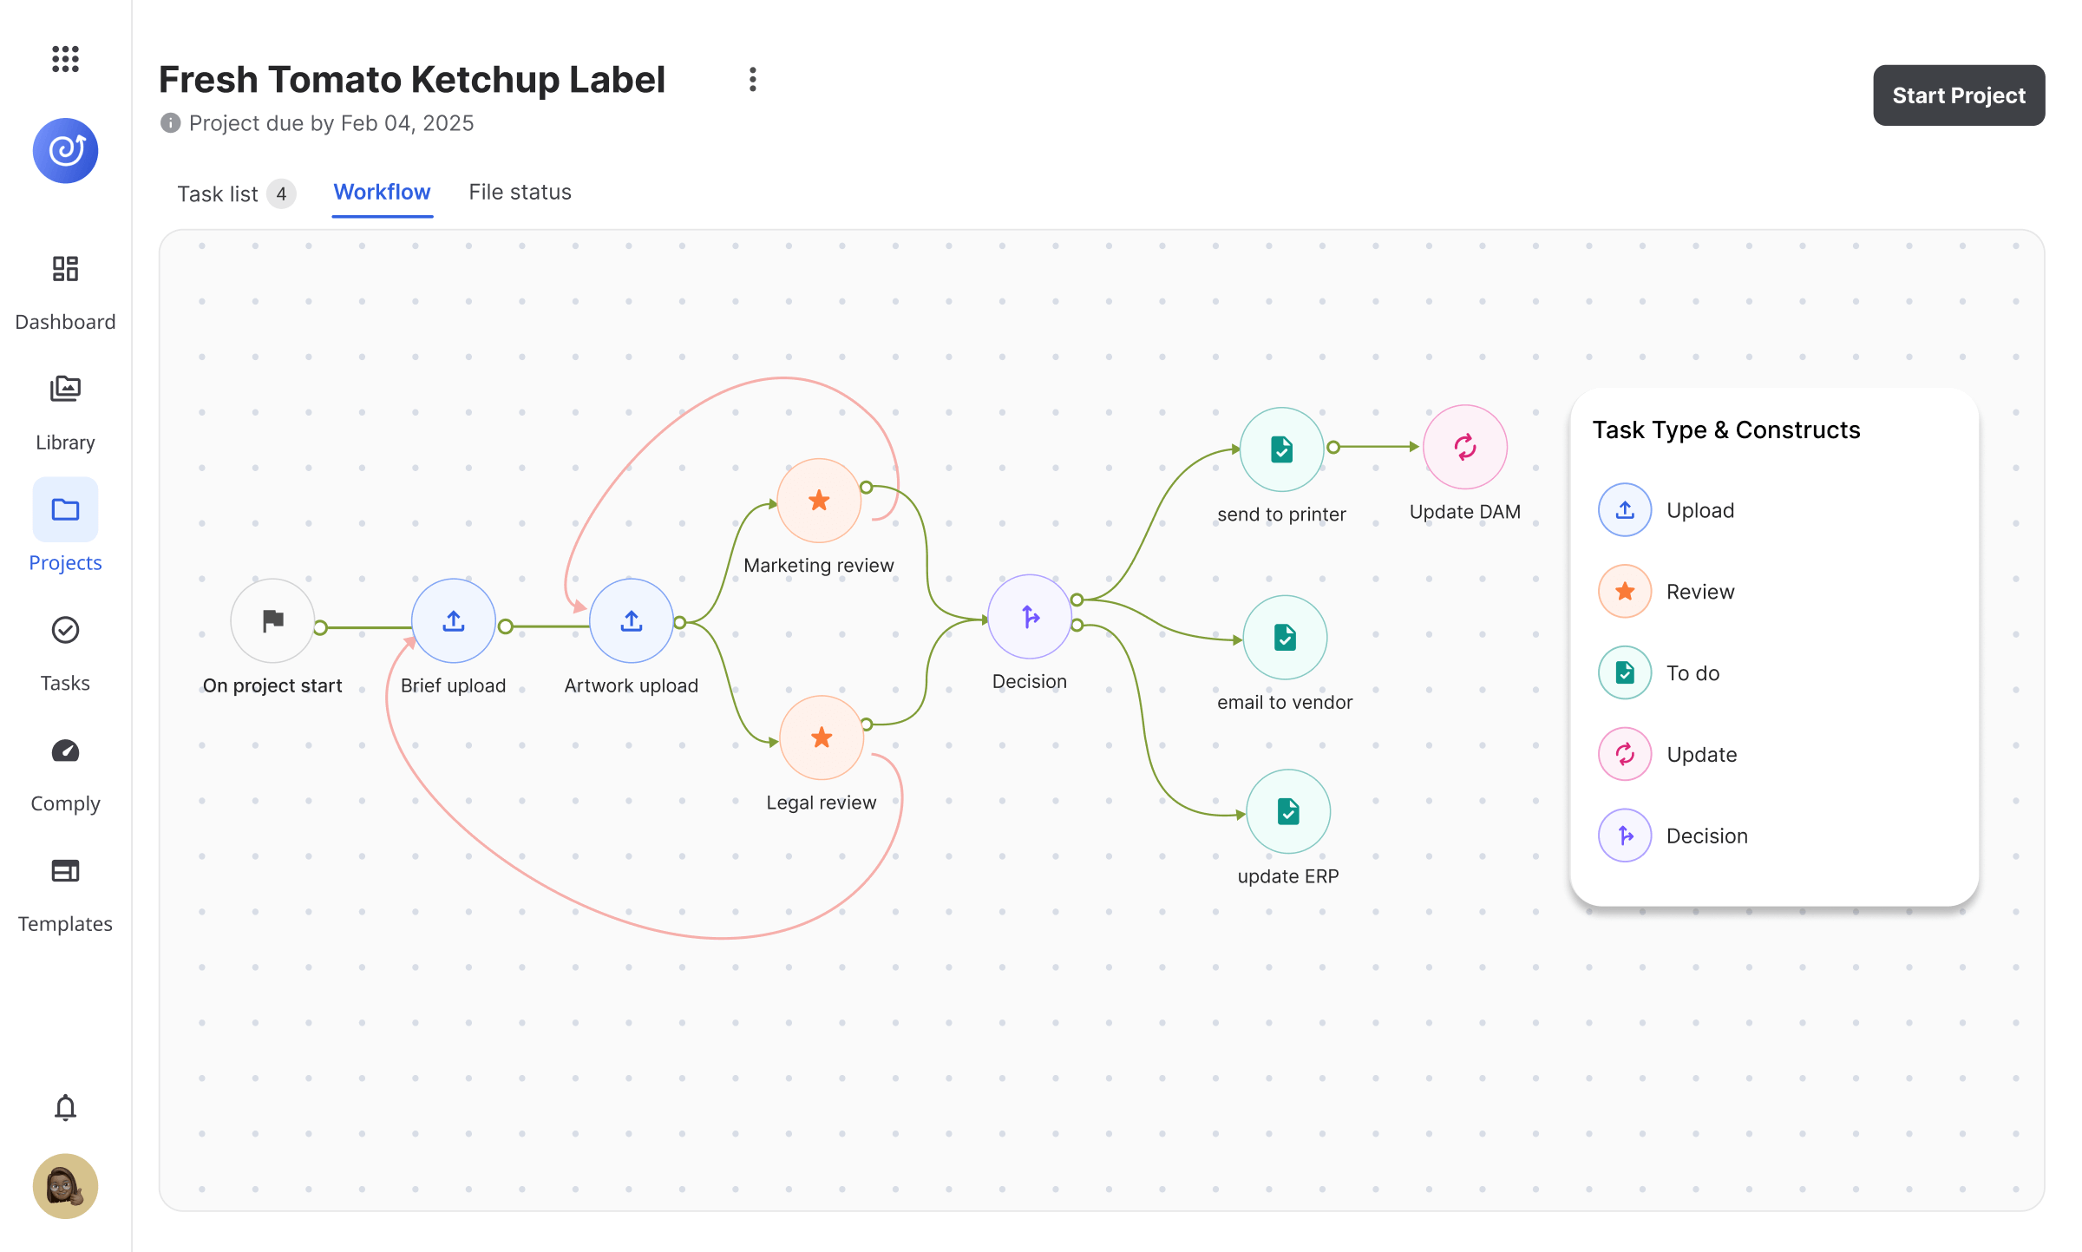Open the project three-dot options menu
Image resolution: width=2082 pixels, height=1252 pixels.
click(752, 80)
